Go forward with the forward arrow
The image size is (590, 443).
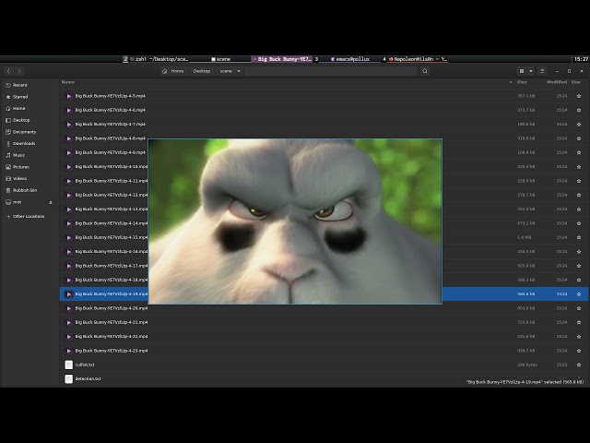coord(19,71)
